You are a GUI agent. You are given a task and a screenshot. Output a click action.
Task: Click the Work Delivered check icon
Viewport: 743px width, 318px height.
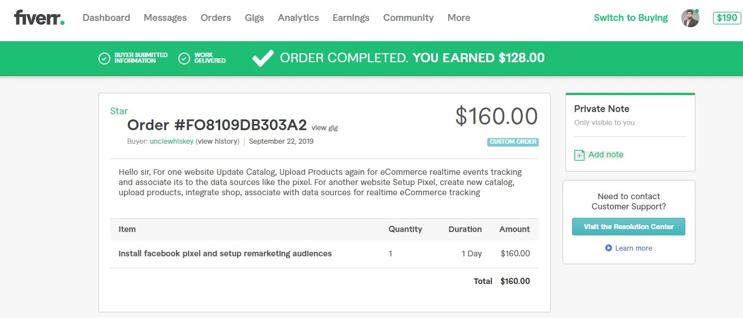[184, 58]
